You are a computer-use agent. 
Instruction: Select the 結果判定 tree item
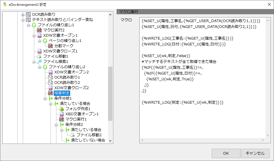coord(62,93)
